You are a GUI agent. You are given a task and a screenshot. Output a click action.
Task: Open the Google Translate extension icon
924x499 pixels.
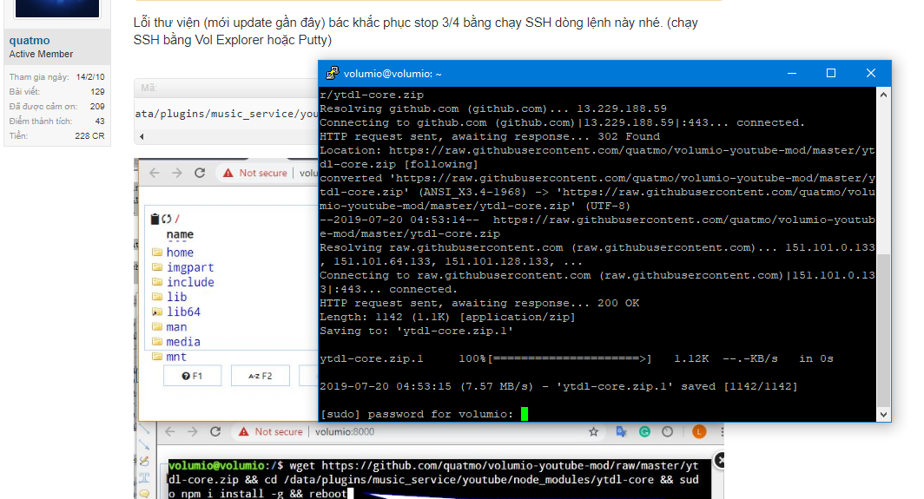click(622, 432)
